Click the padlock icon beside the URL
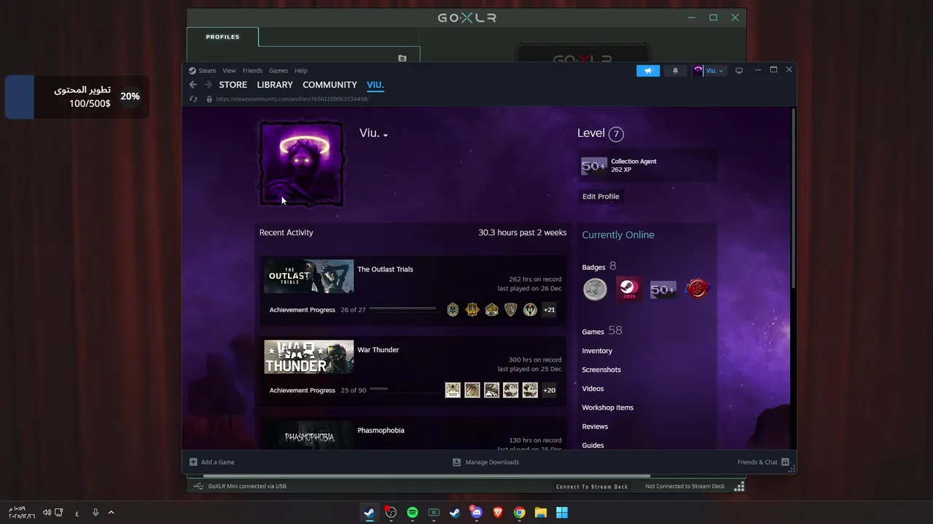The height and width of the screenshot is (524, 933). coord(209,99)
